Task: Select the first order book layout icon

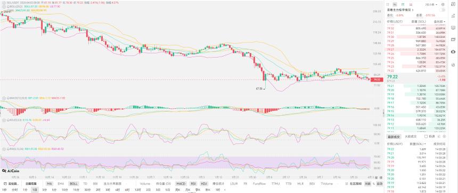Action: click(x=388, y=4)
